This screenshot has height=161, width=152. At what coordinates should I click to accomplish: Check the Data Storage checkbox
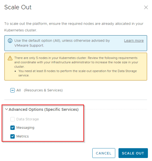point(12,119)
